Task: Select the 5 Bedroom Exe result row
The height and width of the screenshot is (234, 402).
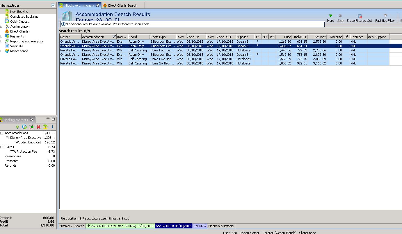Action: [x=224, y=42]
